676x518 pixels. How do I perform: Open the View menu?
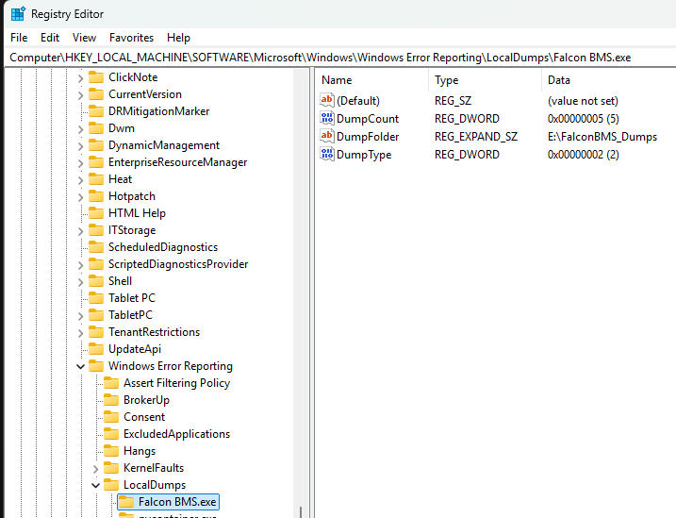coord(84,38)
